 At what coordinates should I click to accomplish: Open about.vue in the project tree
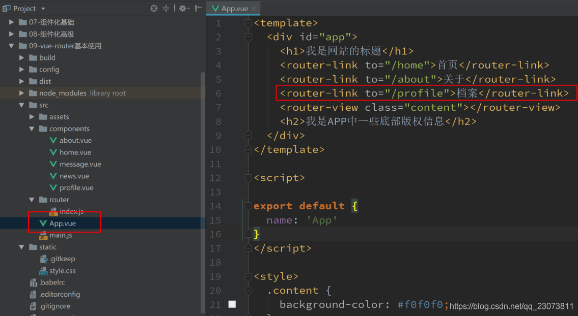point(75,141)
